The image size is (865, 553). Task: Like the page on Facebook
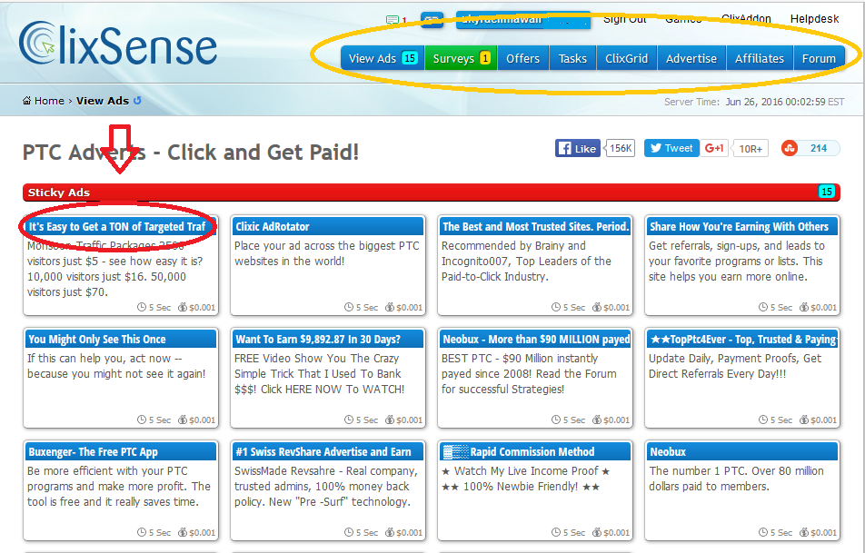pos(578,148)
